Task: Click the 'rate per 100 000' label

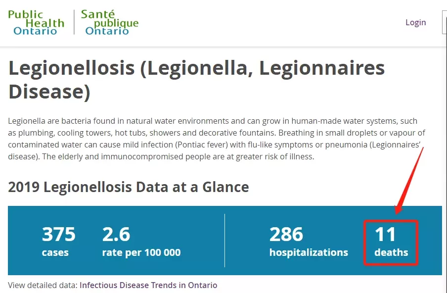Action: [x=141, y=252]
